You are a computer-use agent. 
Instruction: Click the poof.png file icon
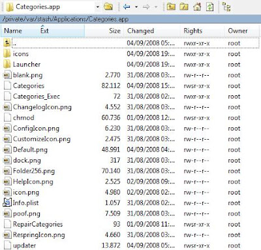click(7, 213)
